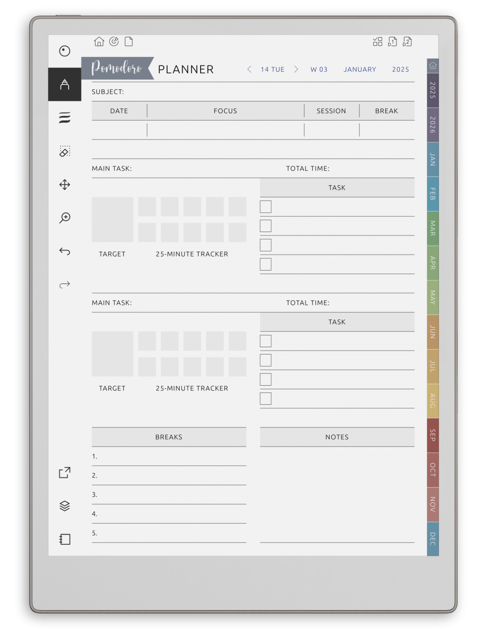This screenshot has width=487, height=629.
Task: Open the W 03 weekly link
Action: [319, 69]
